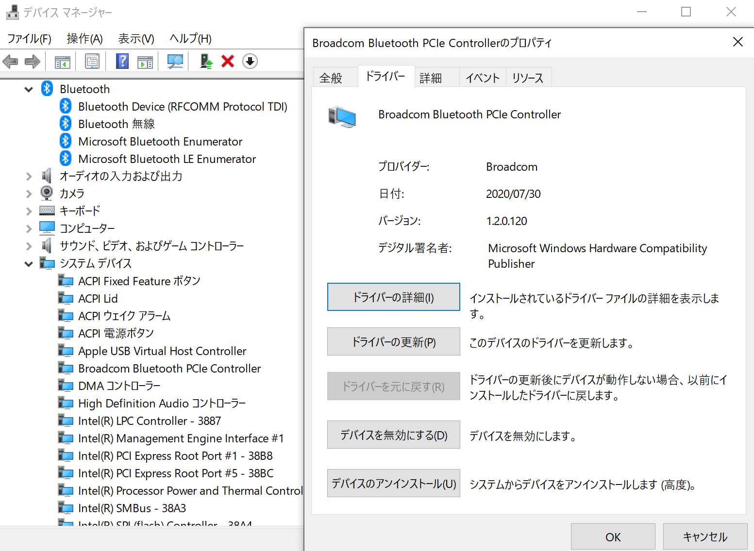This screenshot has width=754, height=551.
Task: Select Intel(R) Processor Power and Thermal Control
Action: [190, 490]
